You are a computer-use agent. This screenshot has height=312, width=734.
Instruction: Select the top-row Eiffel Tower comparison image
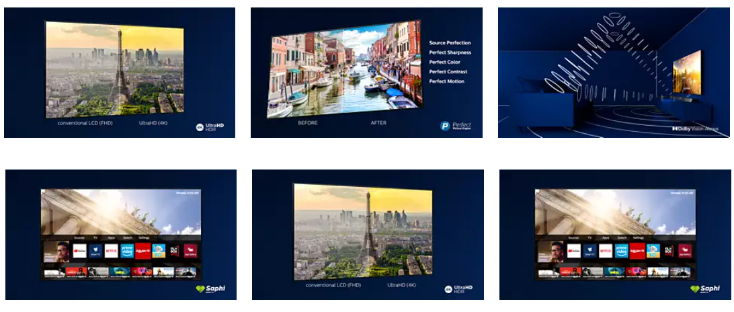[114, 67]
